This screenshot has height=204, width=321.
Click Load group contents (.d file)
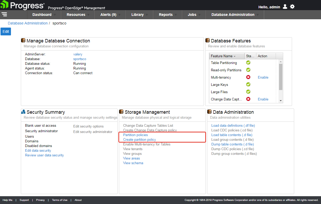pyautogui.click(x=232, y=139)
